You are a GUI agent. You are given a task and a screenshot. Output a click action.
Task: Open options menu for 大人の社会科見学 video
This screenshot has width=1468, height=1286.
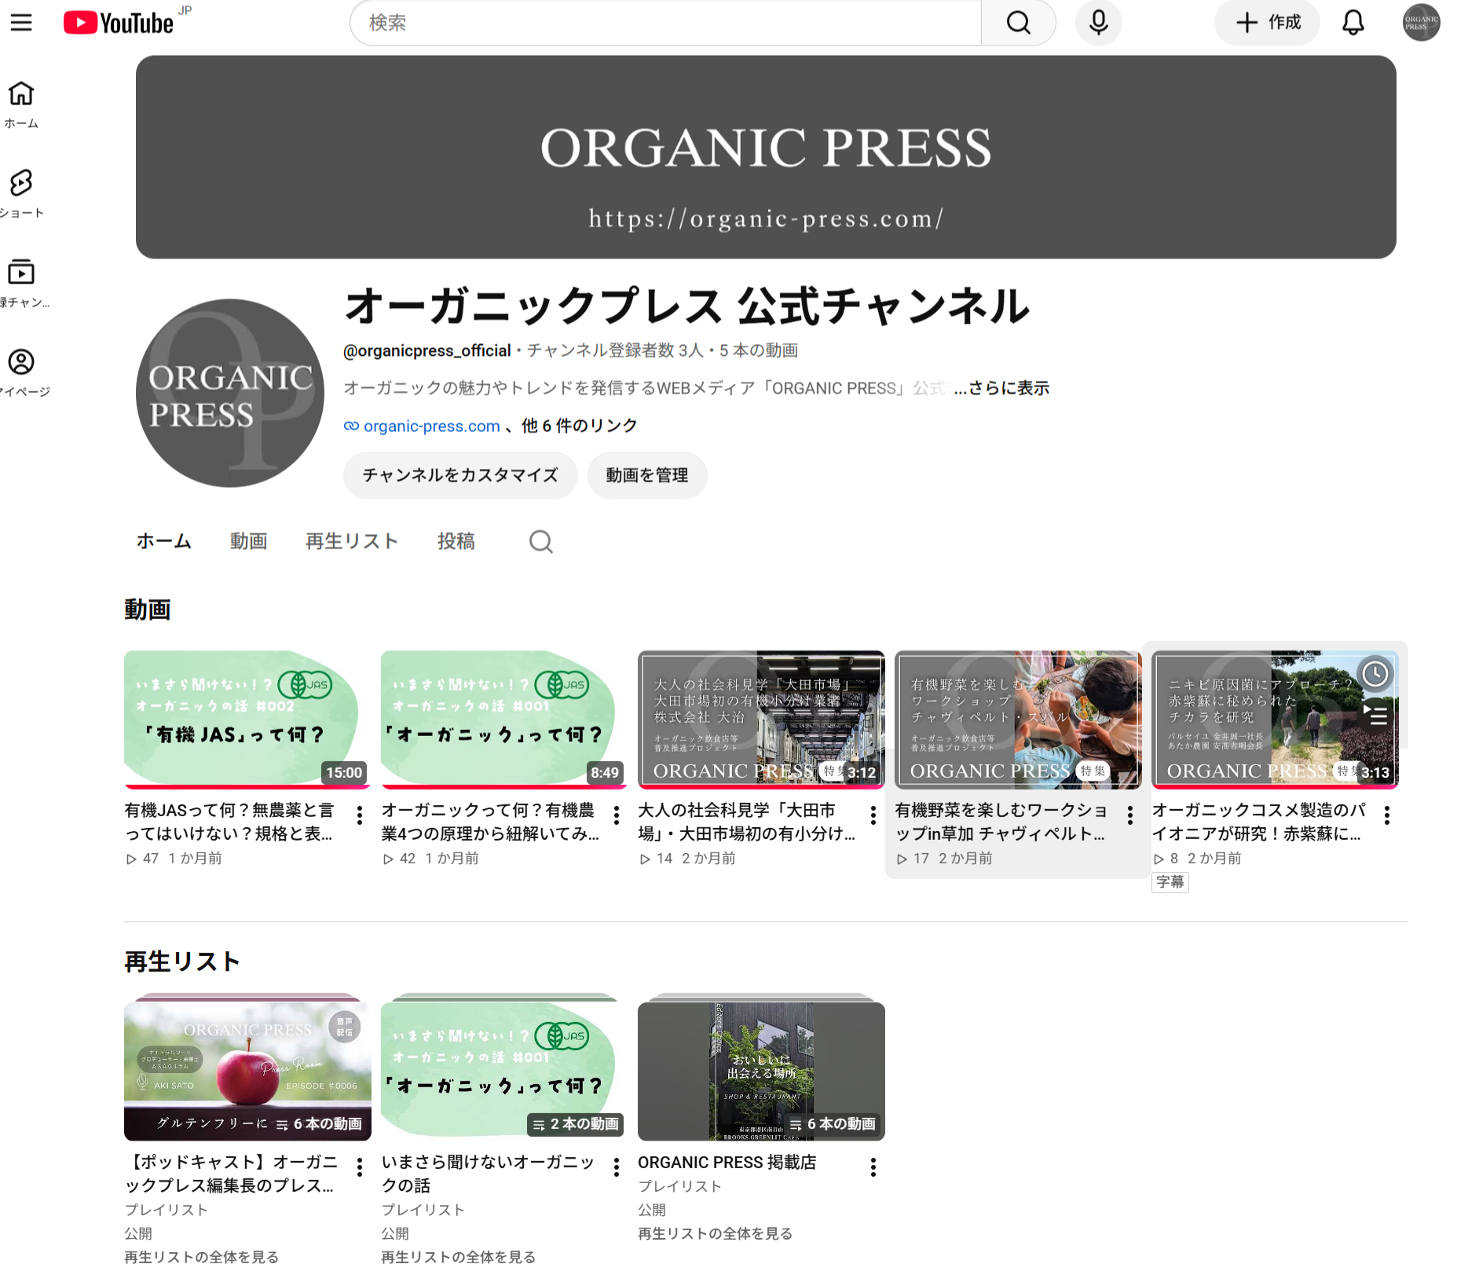click(x=873, y=815)
